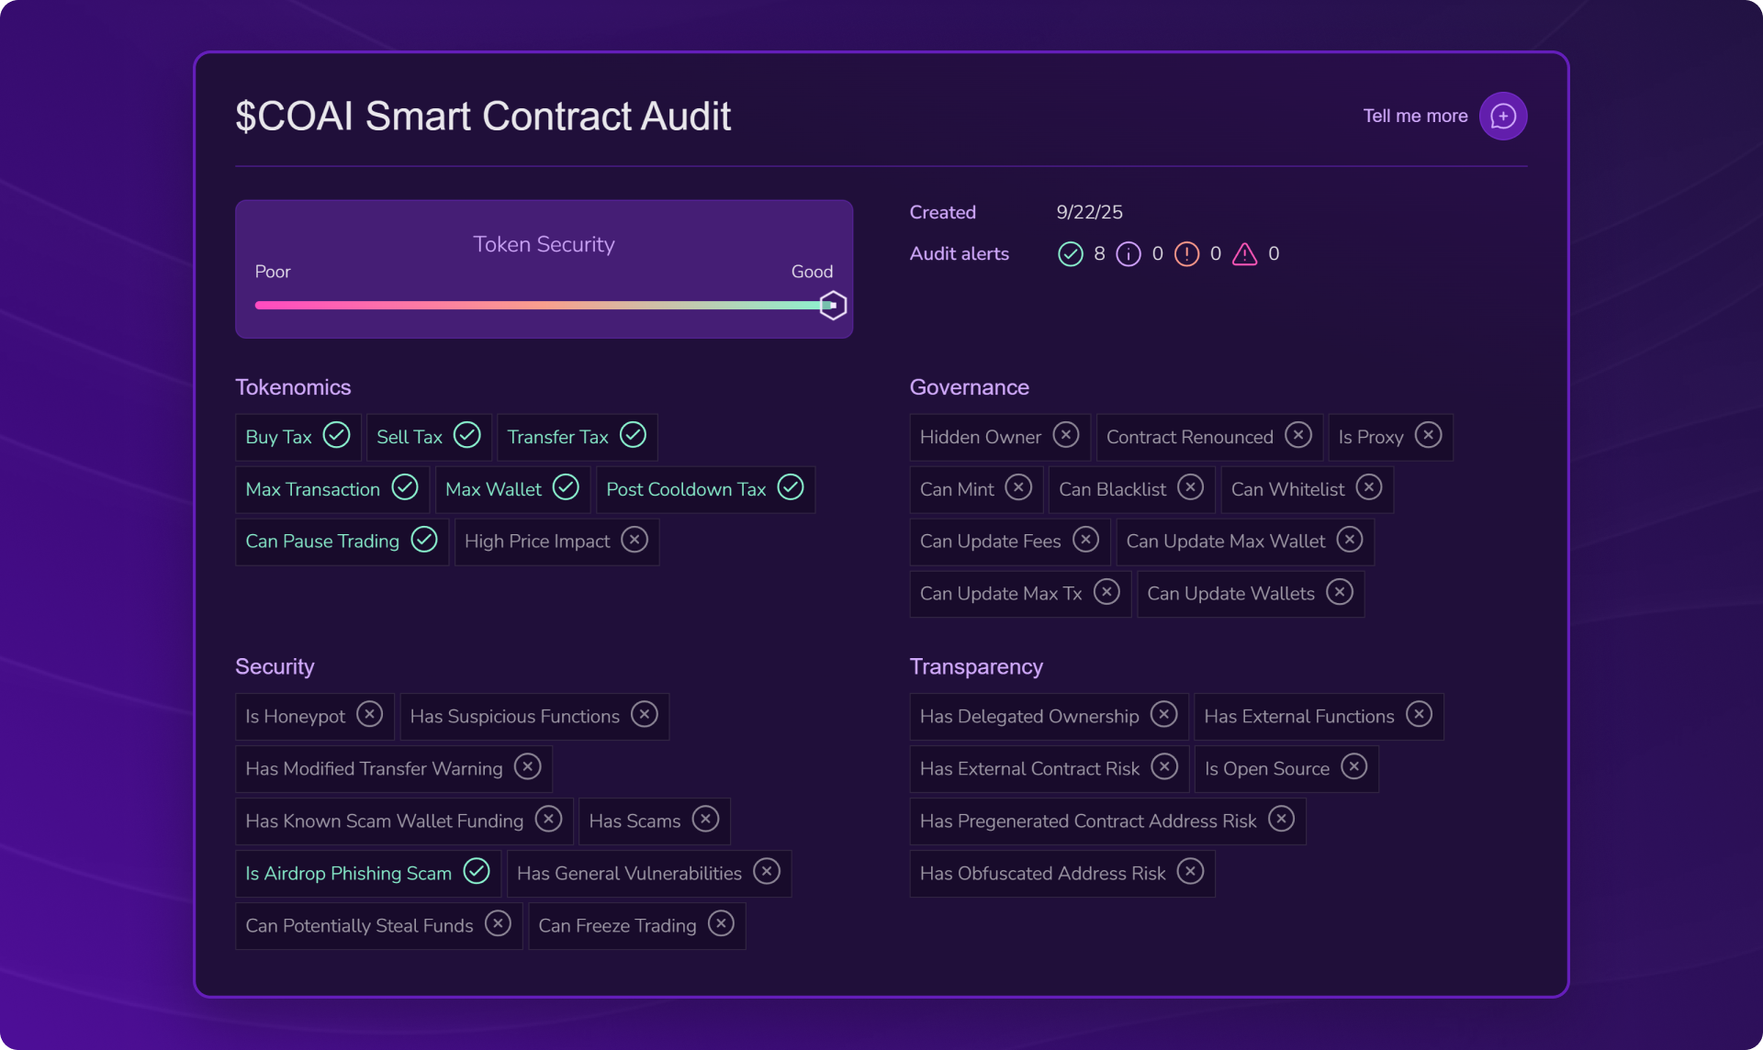This screenshot has width=1763, height=1050.
Task: Click the X icon beside Hidden Owner
Action: click(x=1065, y=435)
